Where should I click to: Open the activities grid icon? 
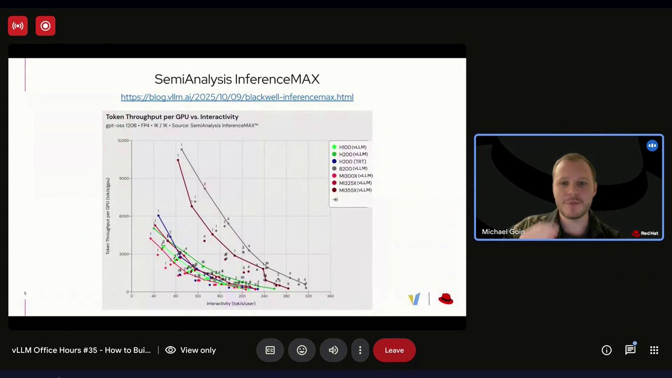(x=654, y=350)
